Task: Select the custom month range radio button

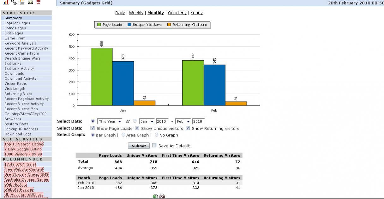Action: coord(135,121)
